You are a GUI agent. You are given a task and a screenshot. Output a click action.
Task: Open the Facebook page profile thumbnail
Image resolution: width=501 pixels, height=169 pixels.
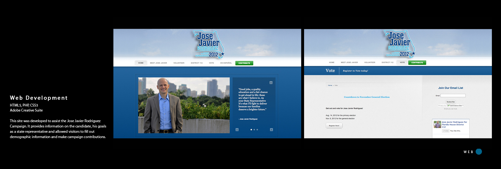(437, 124)
